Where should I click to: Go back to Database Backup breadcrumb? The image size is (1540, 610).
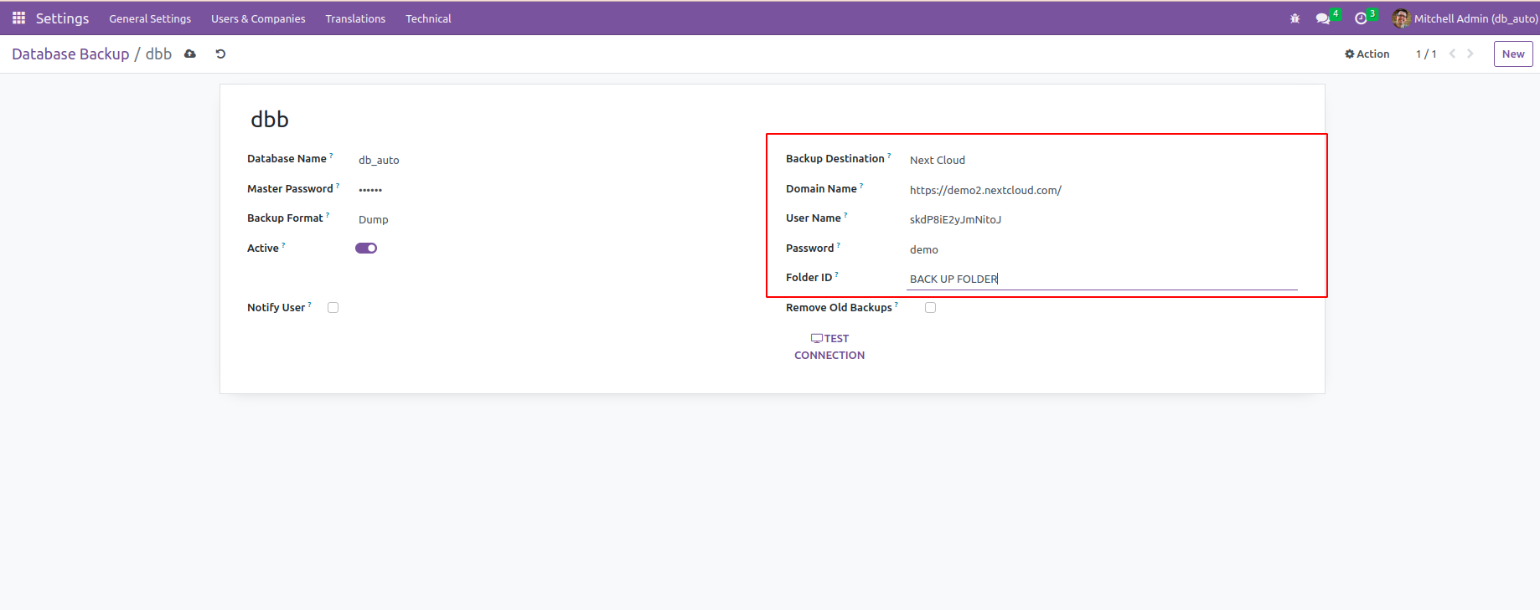pyautogui.click(x=70, y=54)
